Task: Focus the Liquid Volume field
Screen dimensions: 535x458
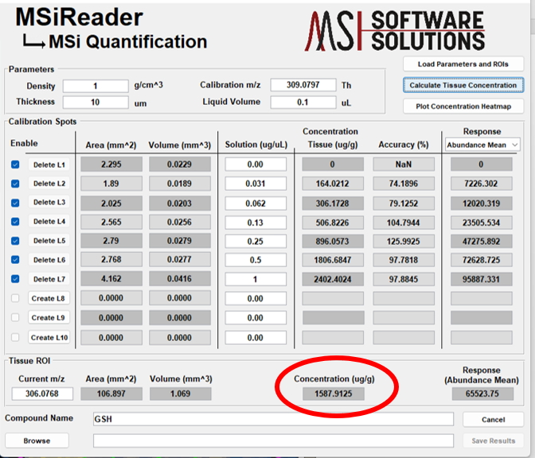Action: (x=303, y=103)
